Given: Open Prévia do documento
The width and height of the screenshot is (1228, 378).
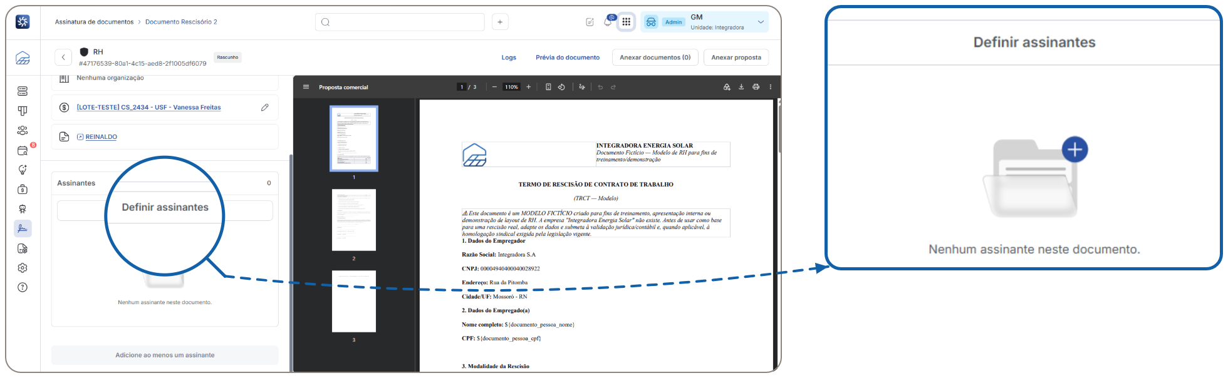Looking at the screenshot, I should tap(568, 58).
